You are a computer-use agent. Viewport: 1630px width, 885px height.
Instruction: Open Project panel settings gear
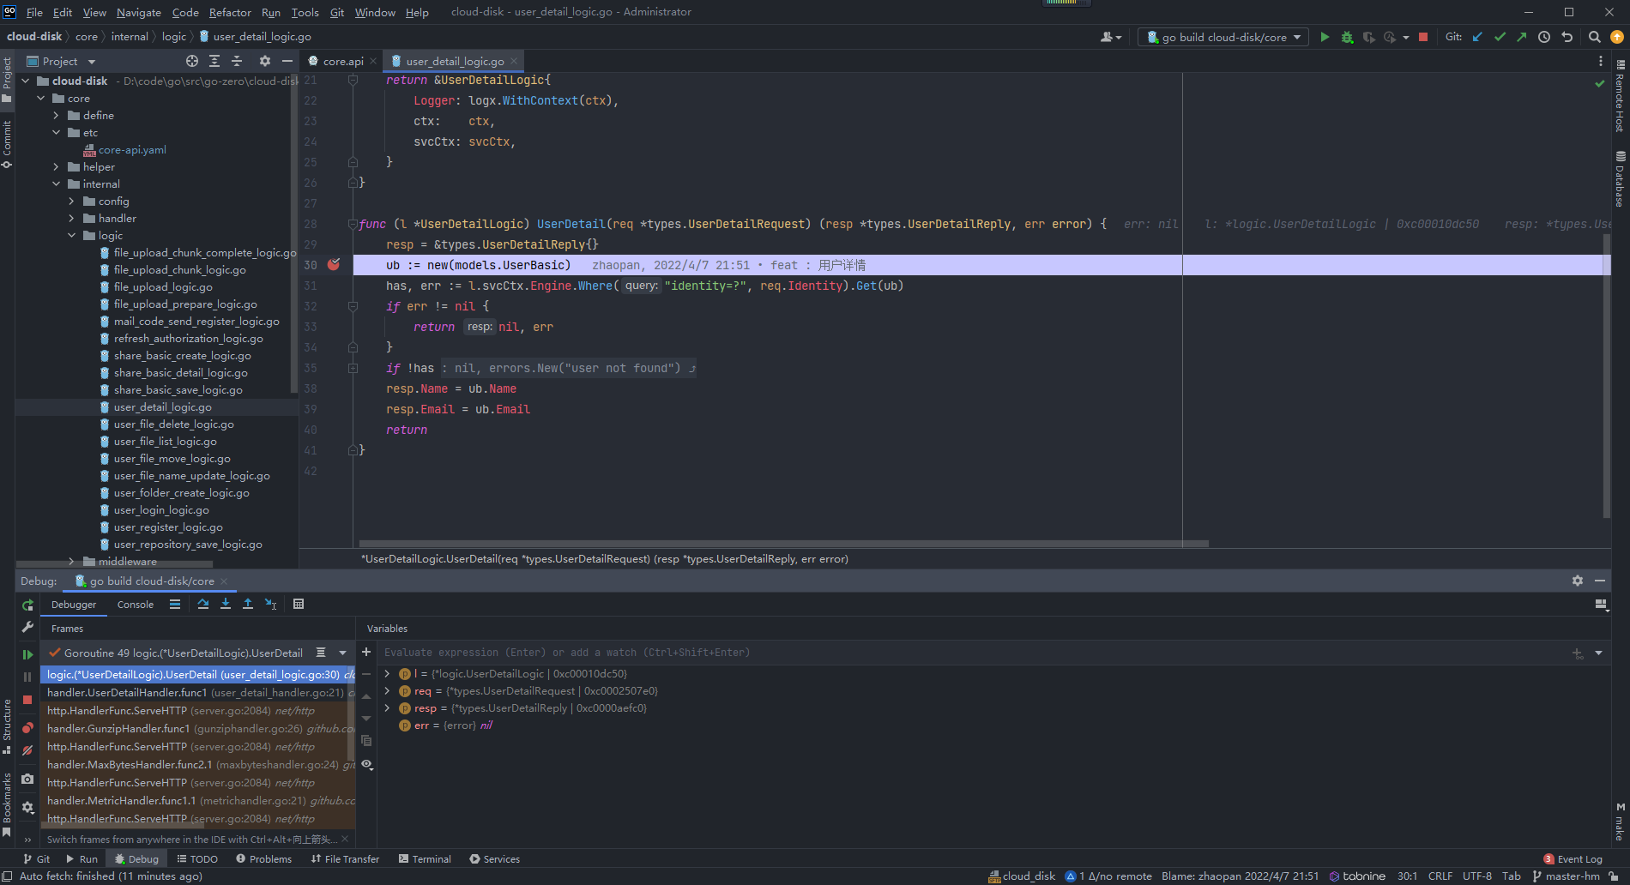pos(265,61)
